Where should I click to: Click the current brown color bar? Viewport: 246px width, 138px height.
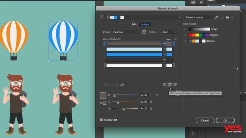coord(134,44)
